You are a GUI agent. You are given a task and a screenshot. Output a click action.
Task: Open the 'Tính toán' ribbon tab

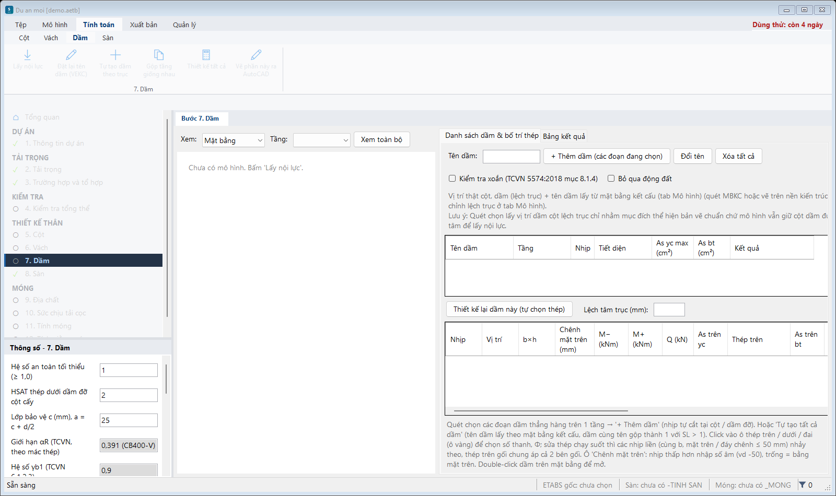click(99, 25)
